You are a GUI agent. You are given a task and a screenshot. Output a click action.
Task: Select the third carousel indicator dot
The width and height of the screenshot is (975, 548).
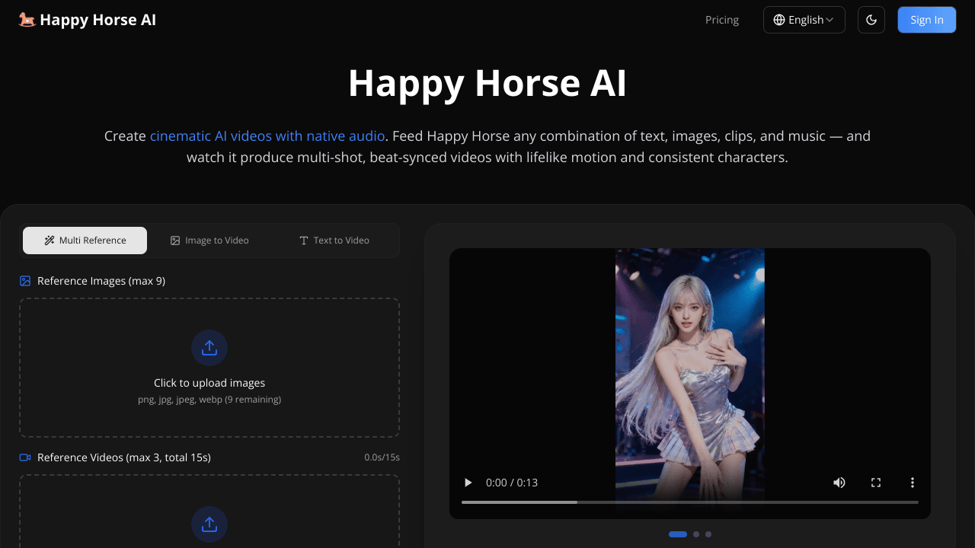tap(708, 534)
